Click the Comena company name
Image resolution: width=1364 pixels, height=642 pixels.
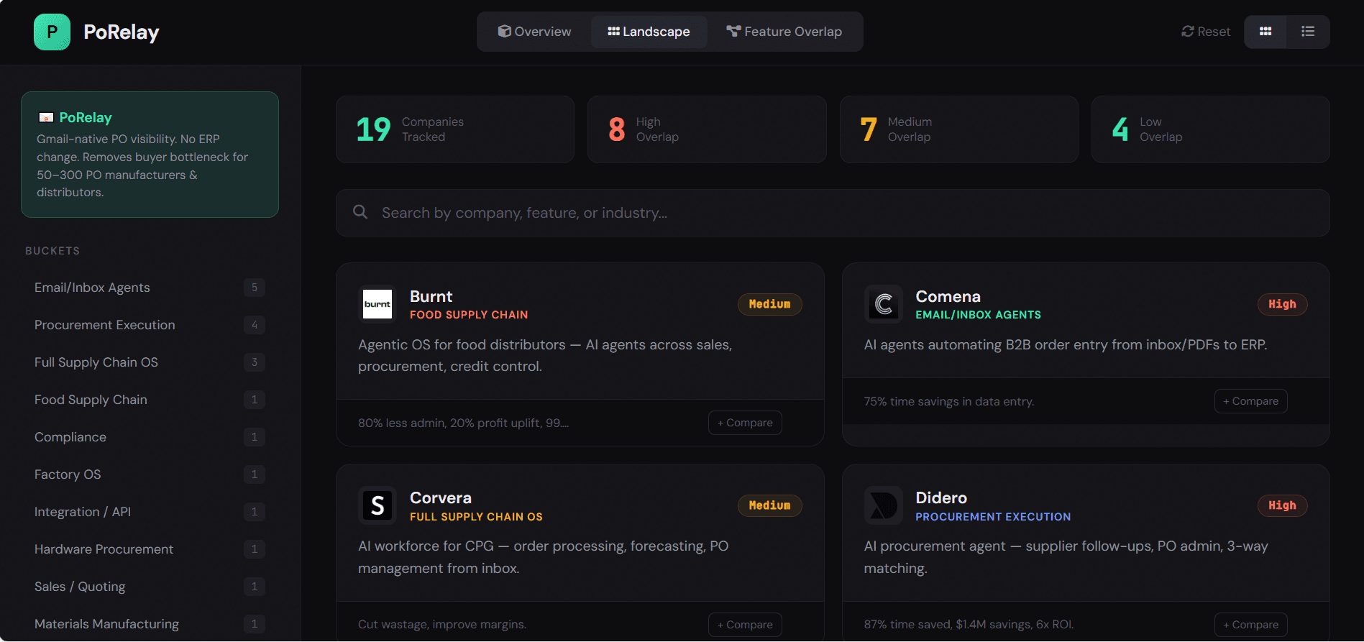[948, 296]
